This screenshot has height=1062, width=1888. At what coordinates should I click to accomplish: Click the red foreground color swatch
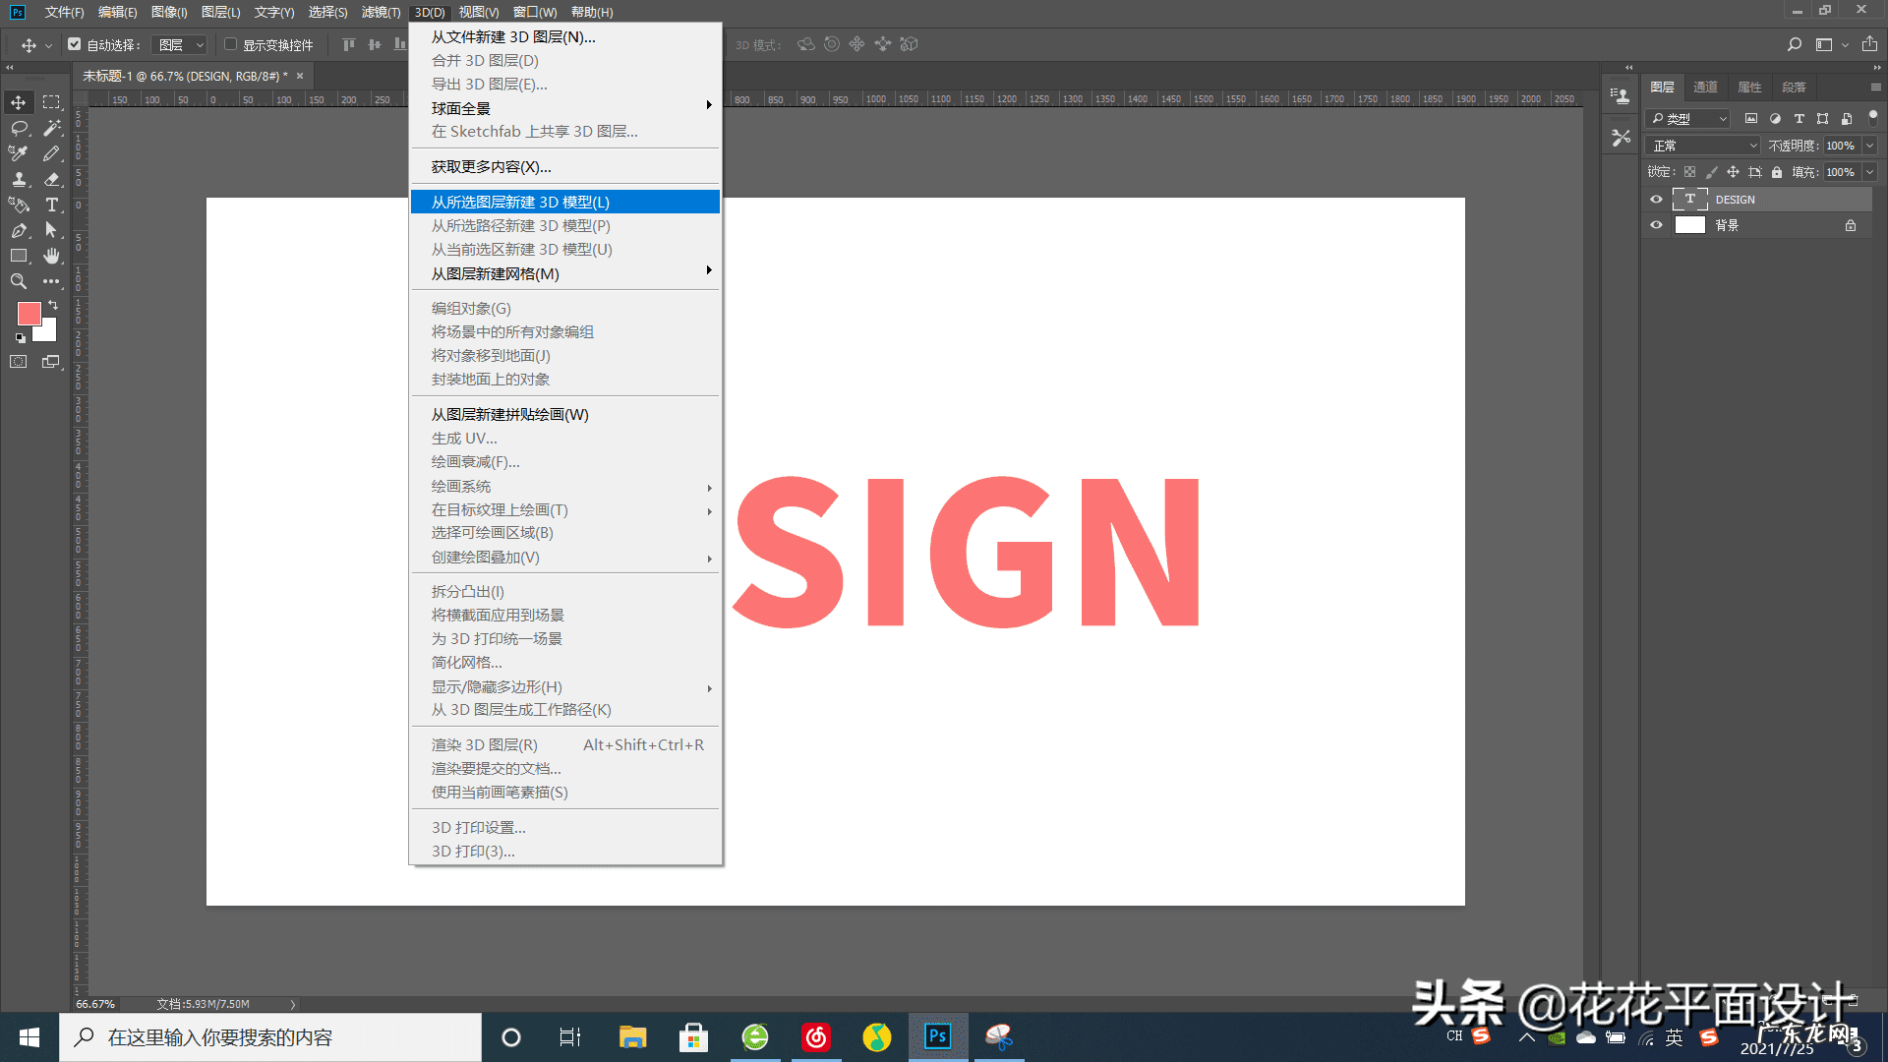click(x=29, y=314)
